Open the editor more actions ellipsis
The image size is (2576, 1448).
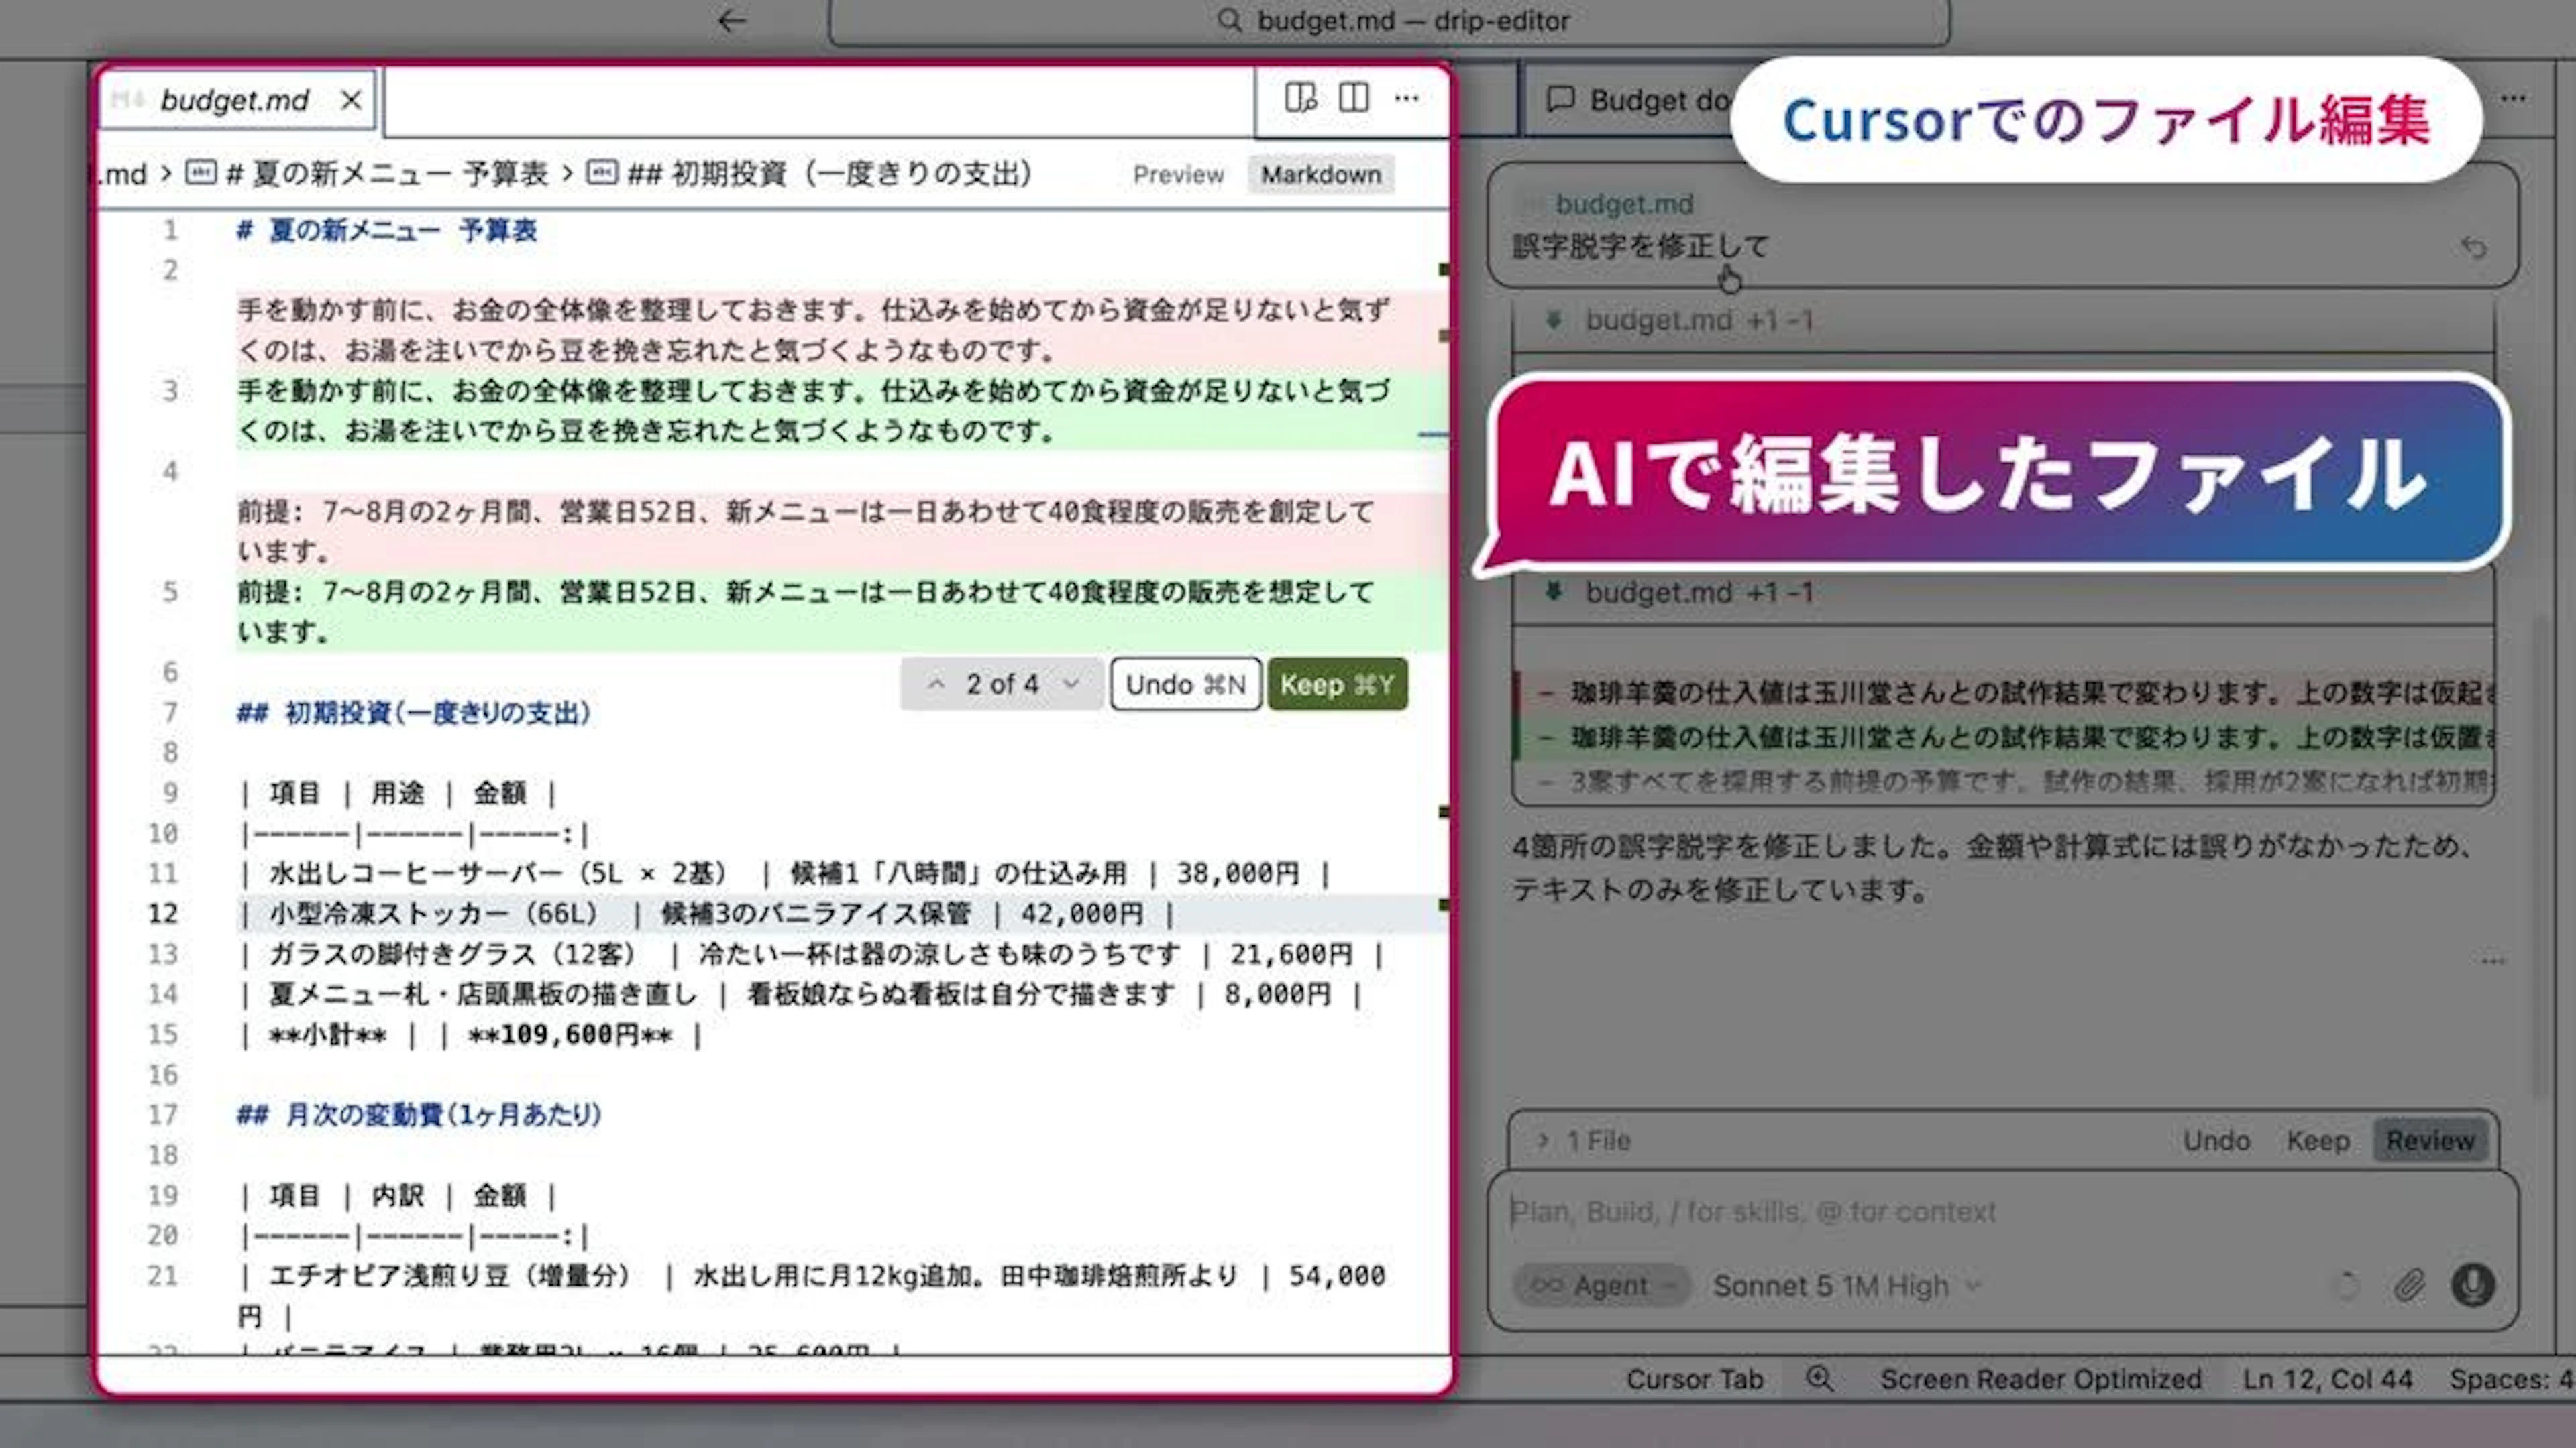(1407, 98)
